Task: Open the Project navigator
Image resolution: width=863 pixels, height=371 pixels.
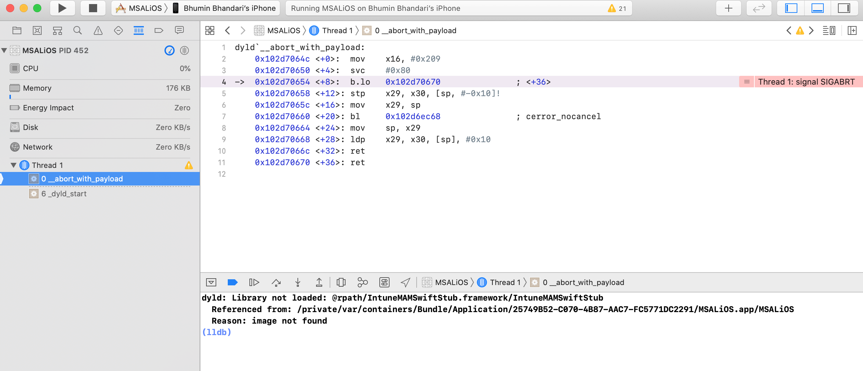Action: (x=16, y=30)
